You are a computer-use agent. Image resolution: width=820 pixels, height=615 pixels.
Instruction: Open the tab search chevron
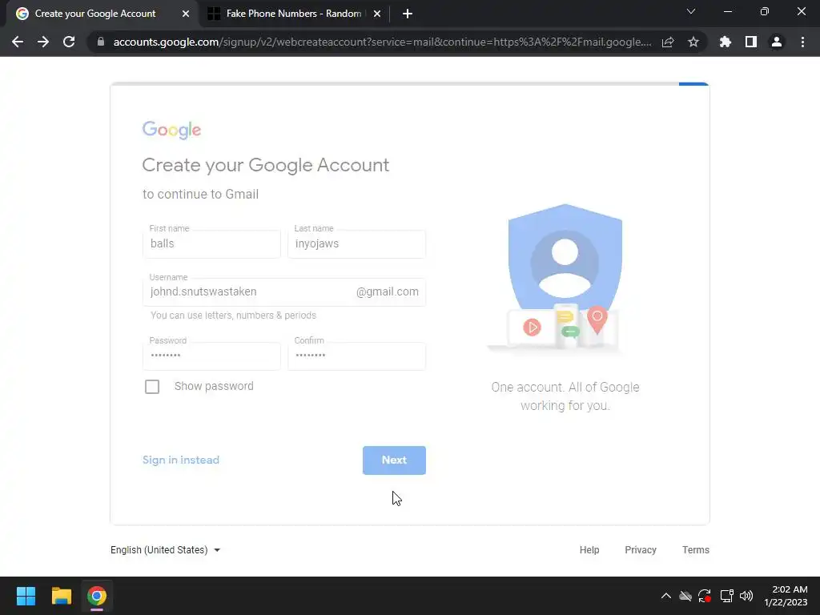pos(691,11)
